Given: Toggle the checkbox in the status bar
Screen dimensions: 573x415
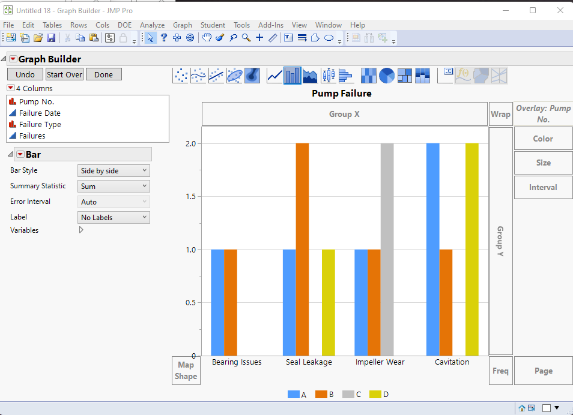Looking at the screenshot, I should tap(547, 408).
